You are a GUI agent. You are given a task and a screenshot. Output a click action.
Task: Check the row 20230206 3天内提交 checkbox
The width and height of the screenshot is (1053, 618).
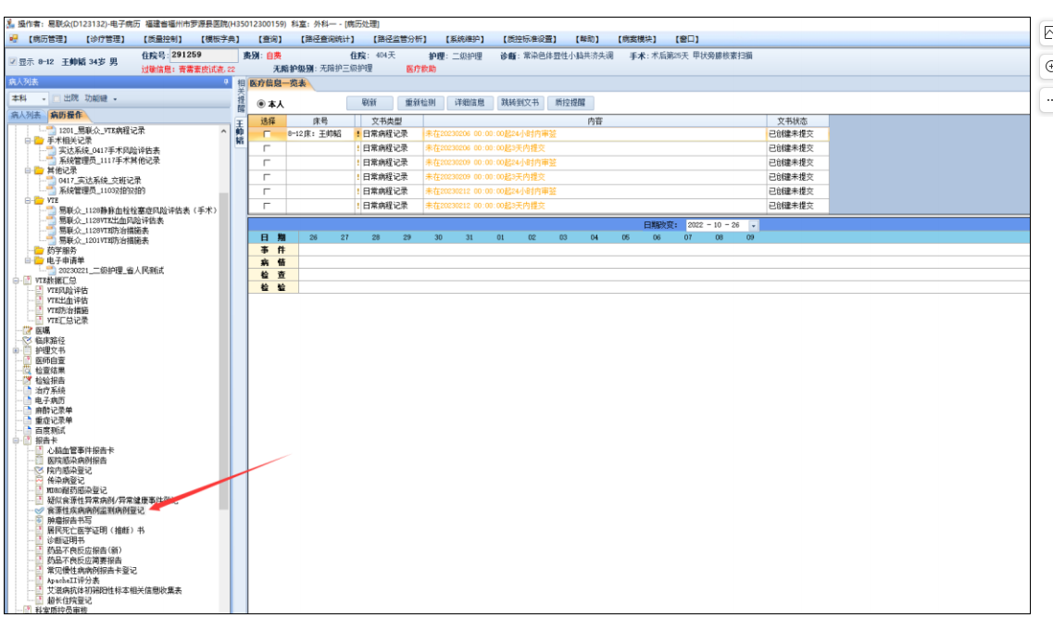(x=267, y=148)
